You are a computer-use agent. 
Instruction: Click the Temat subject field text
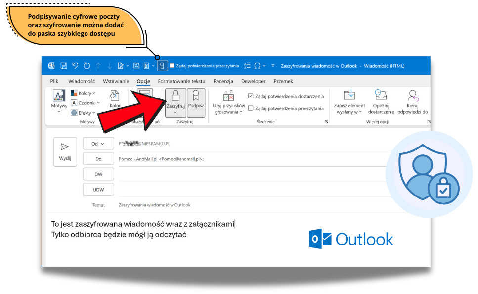click(x=154, y=205)
